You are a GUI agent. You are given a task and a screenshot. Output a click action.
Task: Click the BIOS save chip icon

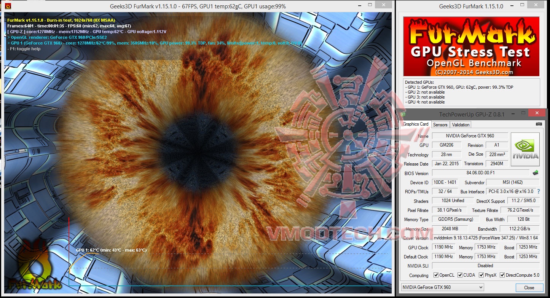pyautogui.click(x=536, y=173)
